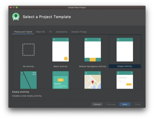Click the close window red button
This screenshot has width=154, height=119.
pos(11,7)
